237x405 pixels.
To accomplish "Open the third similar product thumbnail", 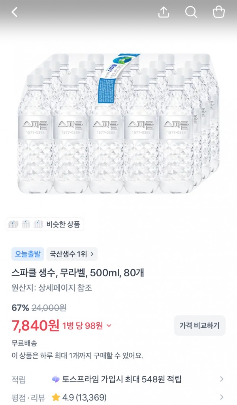I will tap(38, 224).
